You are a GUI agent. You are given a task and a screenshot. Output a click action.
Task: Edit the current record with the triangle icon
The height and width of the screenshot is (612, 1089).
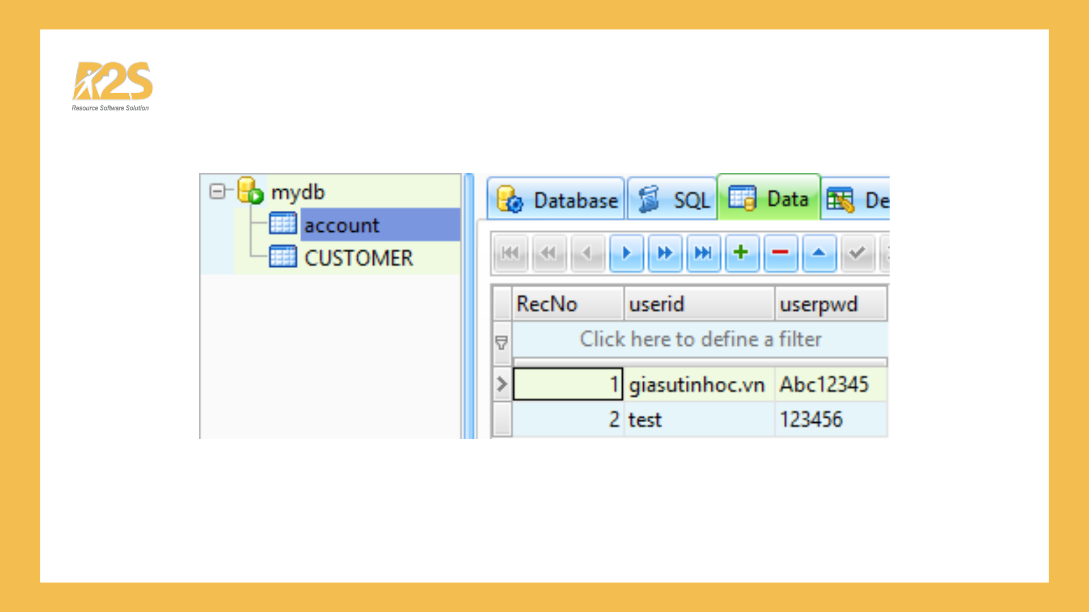(x=819, y=253)
